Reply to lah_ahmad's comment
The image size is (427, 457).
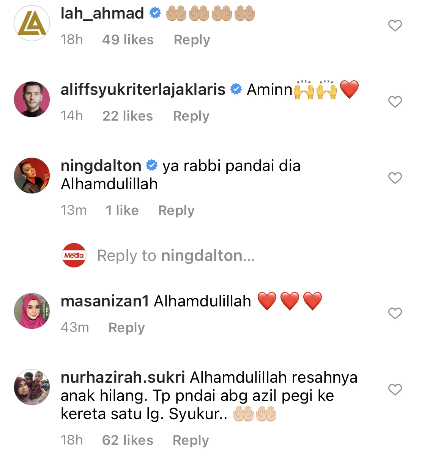pos(192,40)
